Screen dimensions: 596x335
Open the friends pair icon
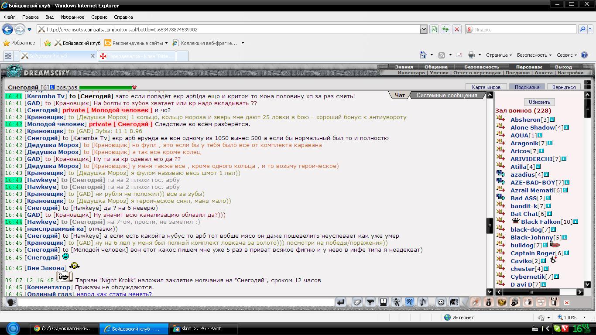[x=528, y=302]
